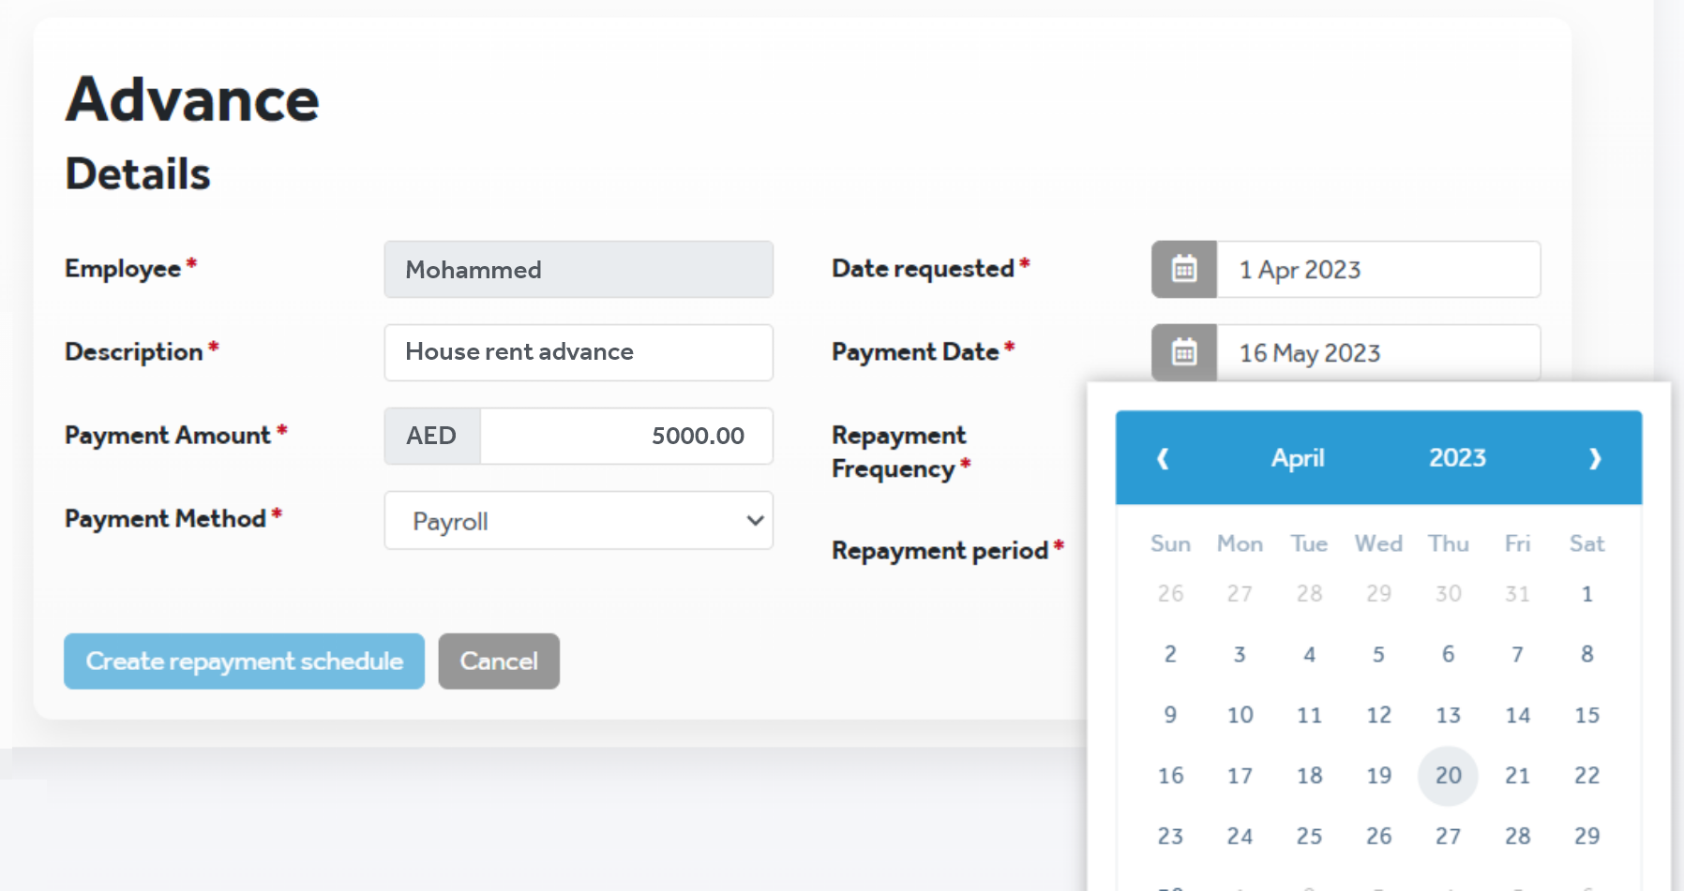Click the Date requested text field
Image resolution: width=1684 pixels, height=891 pixels.
(1377, 270)
